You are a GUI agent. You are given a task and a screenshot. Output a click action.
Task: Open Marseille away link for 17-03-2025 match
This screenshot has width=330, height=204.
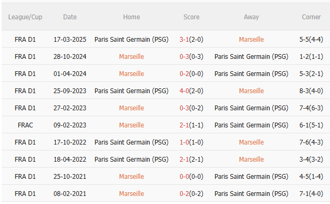pyautogui.click(x=251, y=40)
